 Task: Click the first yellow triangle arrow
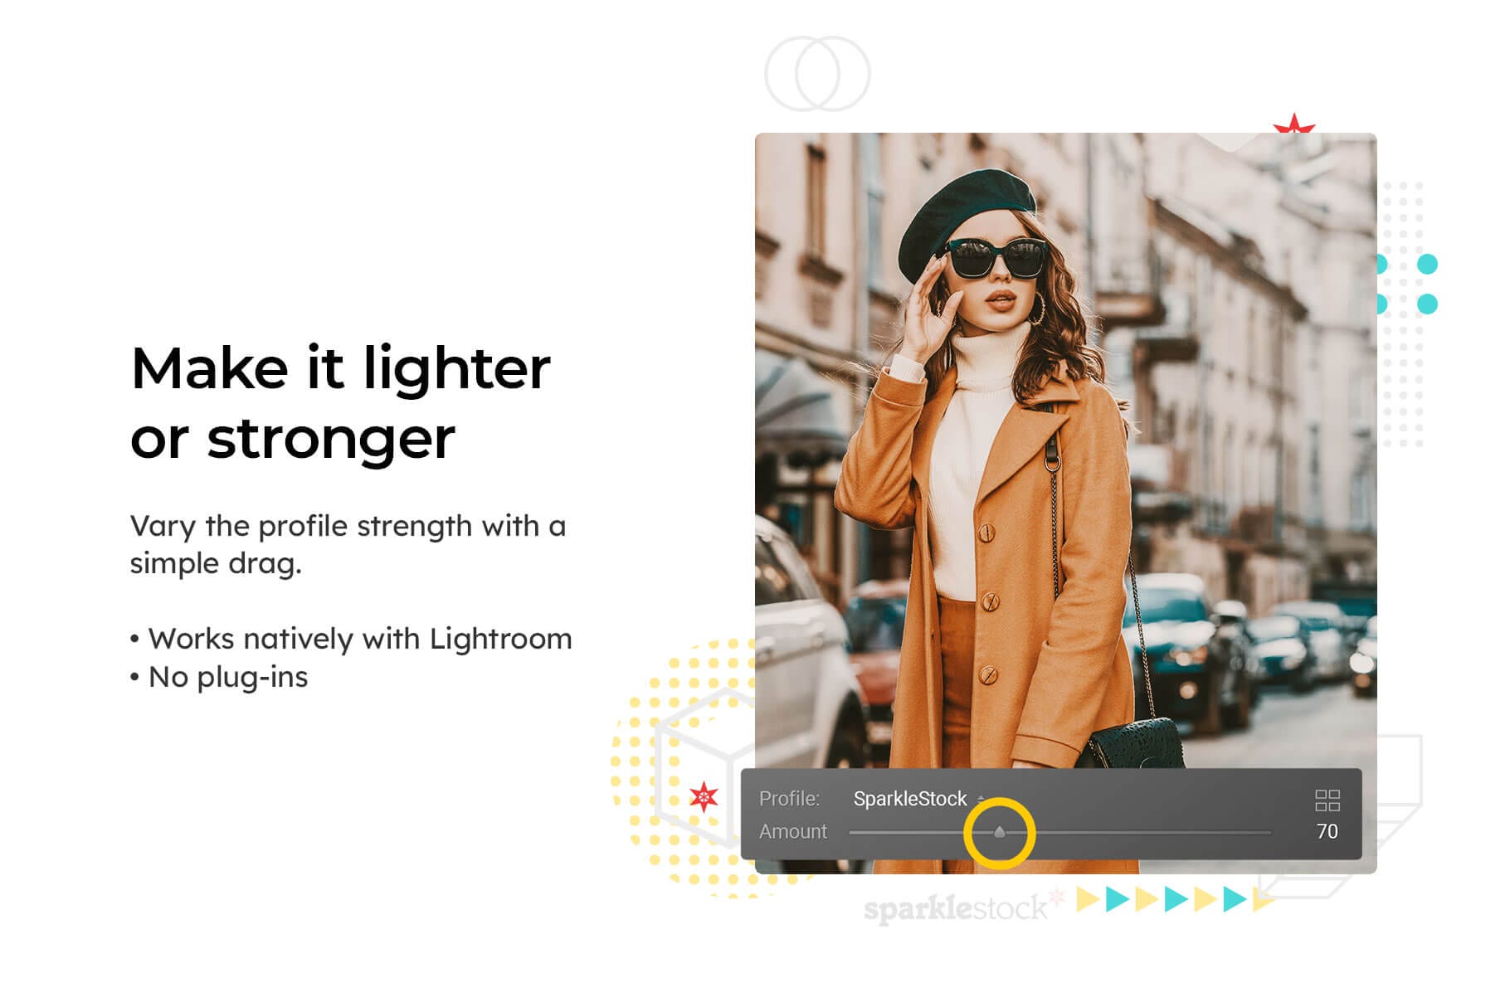[1087, 899]
